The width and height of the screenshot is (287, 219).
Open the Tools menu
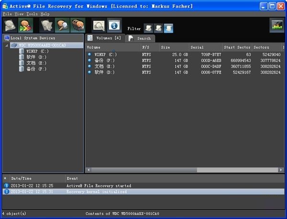click(x=32, y=14)
